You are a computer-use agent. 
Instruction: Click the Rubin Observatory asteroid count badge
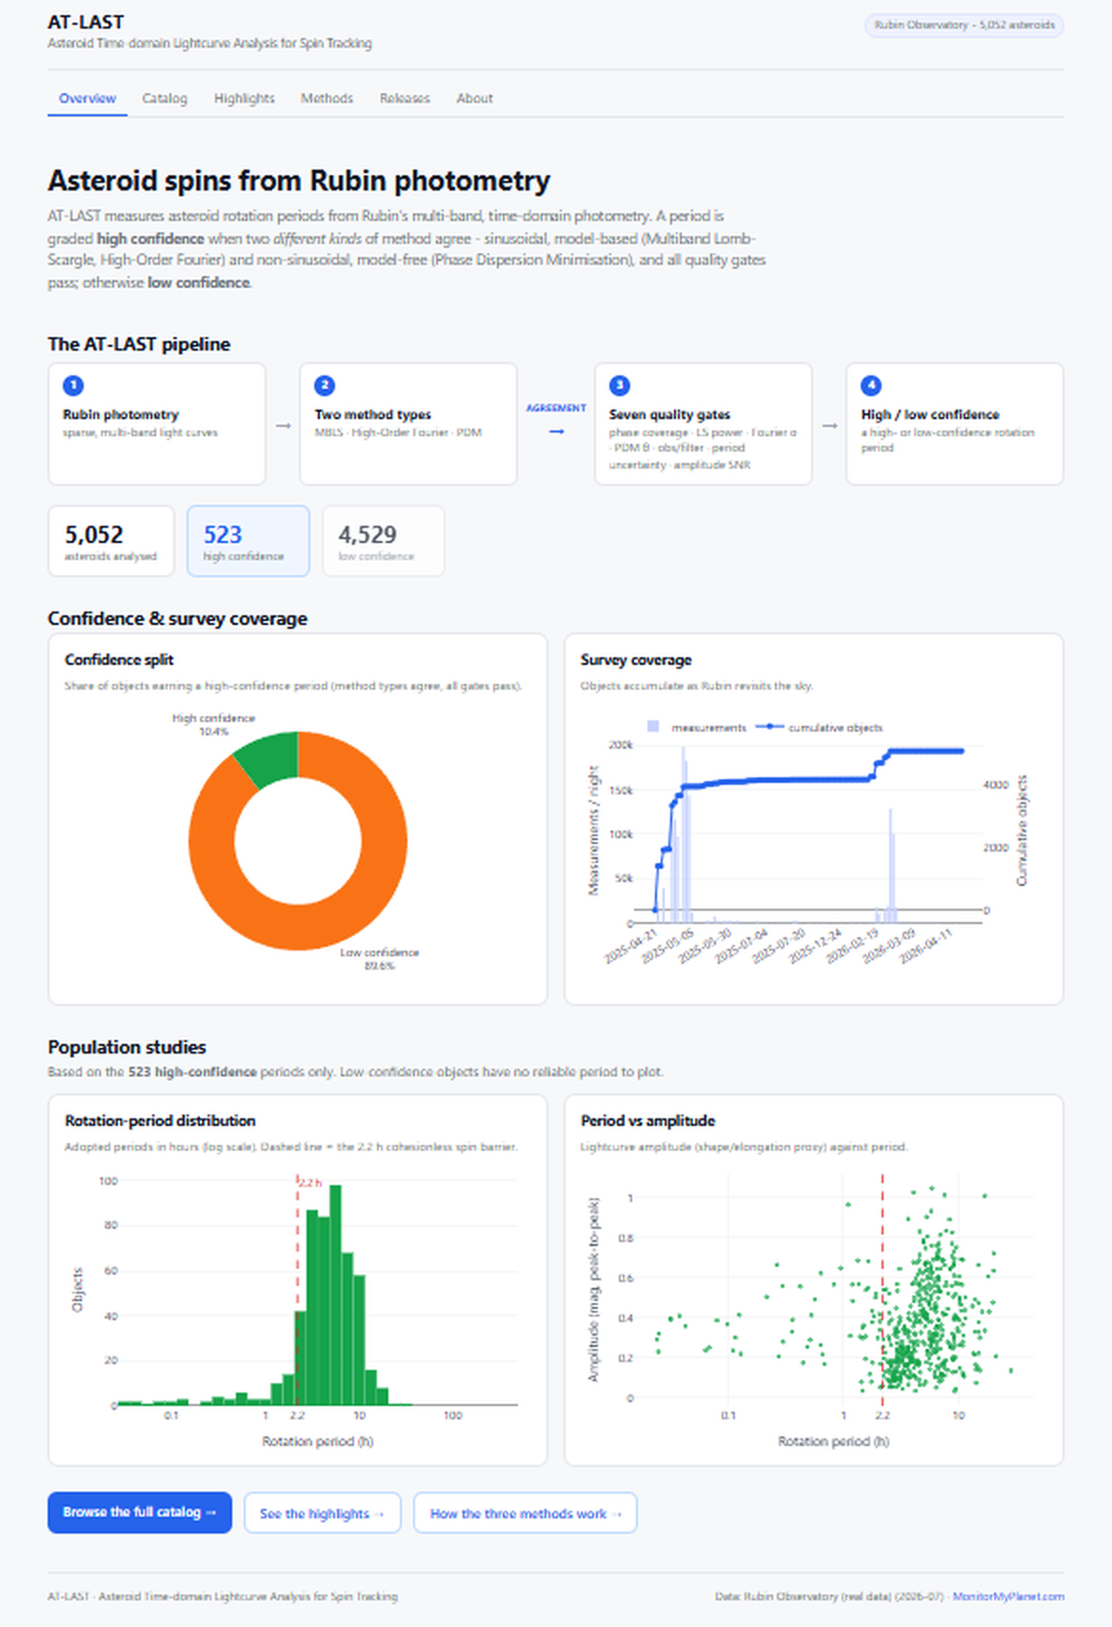[x=963, y=25]
